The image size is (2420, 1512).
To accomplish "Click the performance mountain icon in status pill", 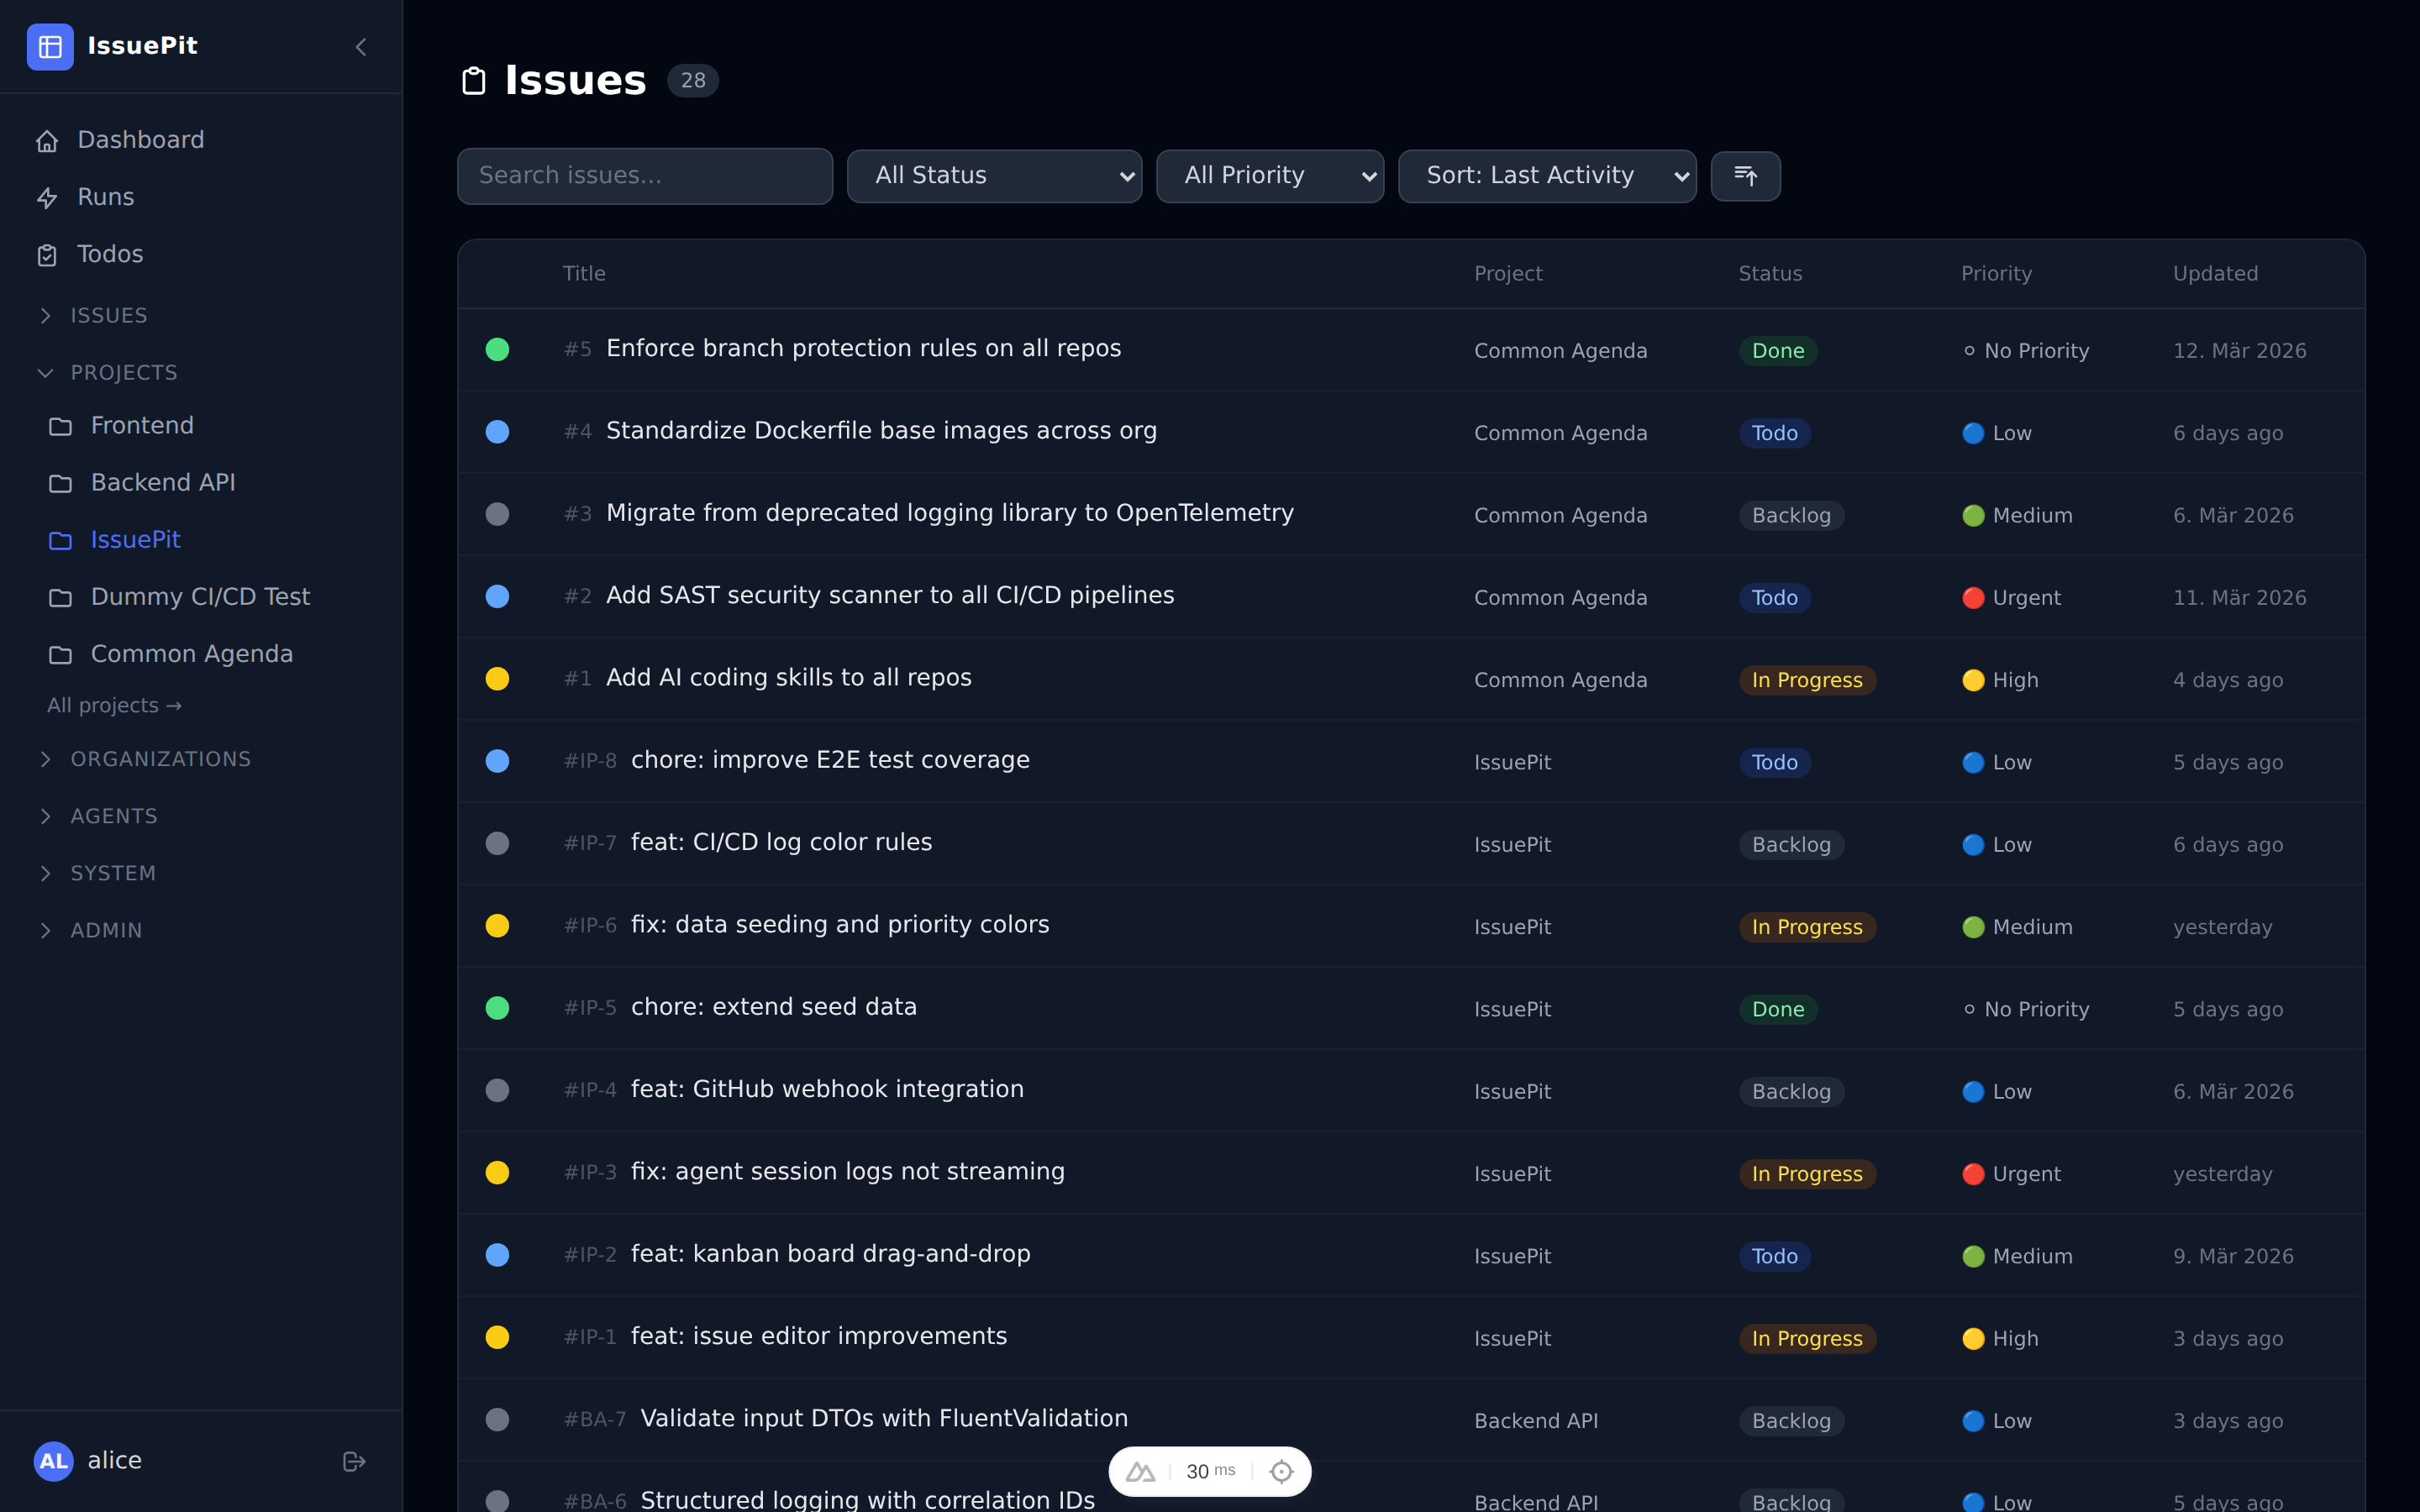I will tap(1142, 1470).
